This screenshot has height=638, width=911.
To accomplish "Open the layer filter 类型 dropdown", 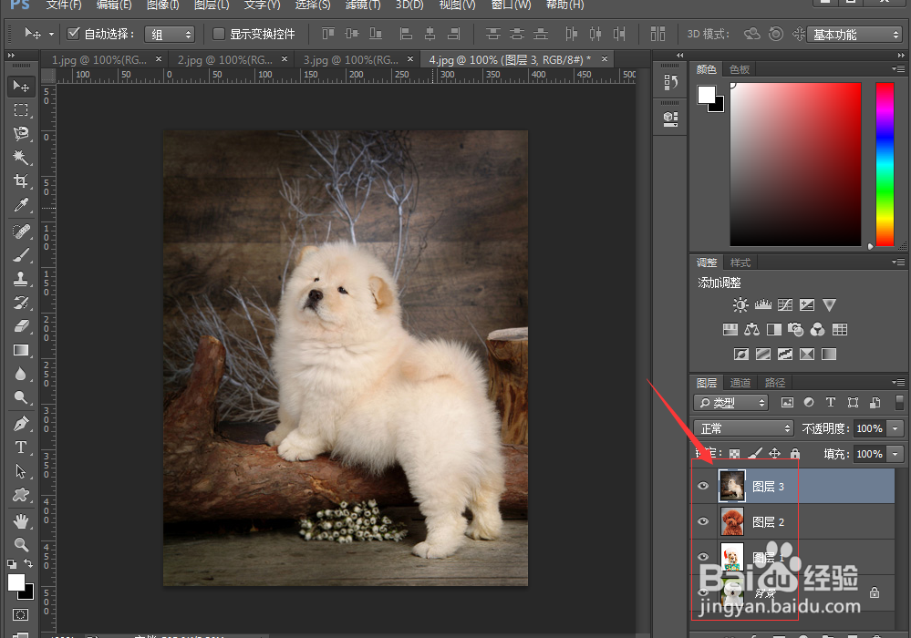I will point(730,402).
